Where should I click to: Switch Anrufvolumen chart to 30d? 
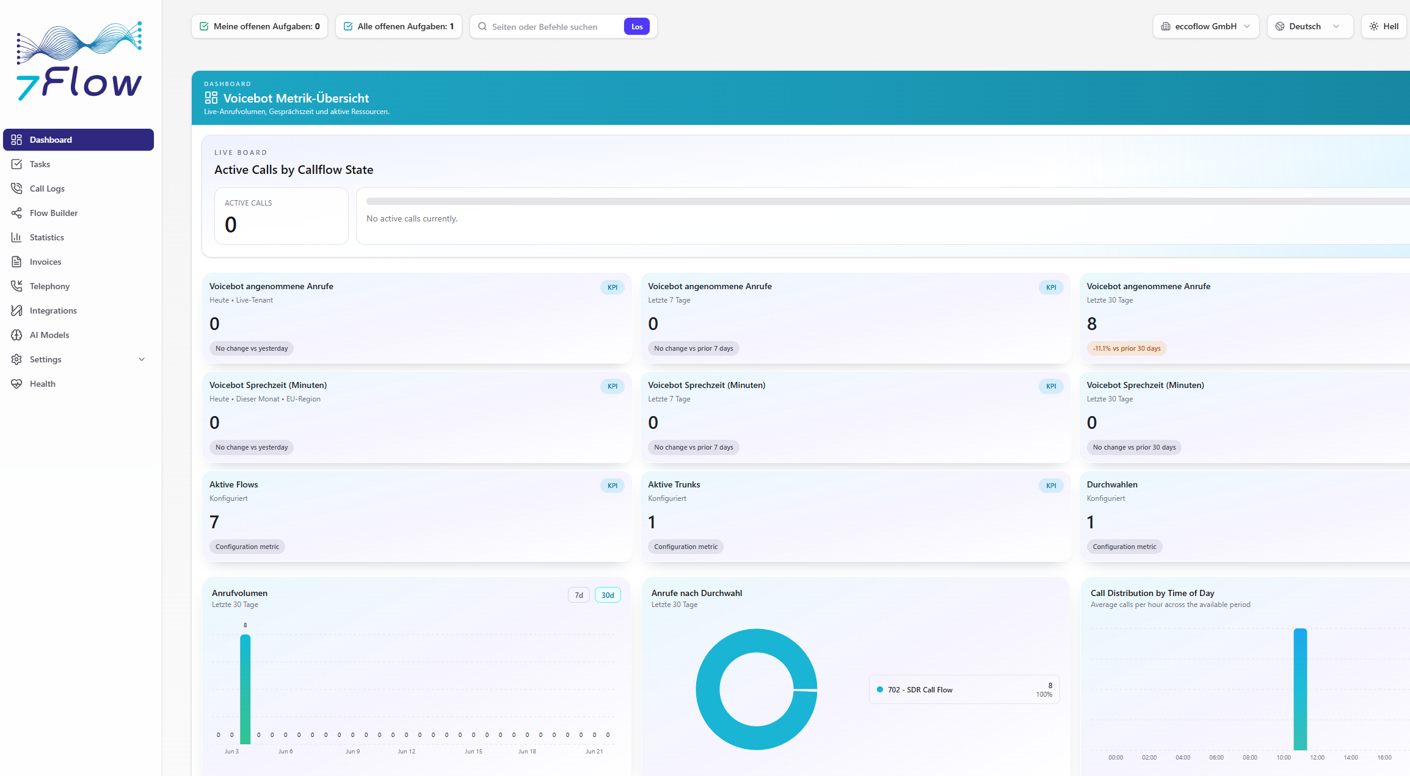608,595
